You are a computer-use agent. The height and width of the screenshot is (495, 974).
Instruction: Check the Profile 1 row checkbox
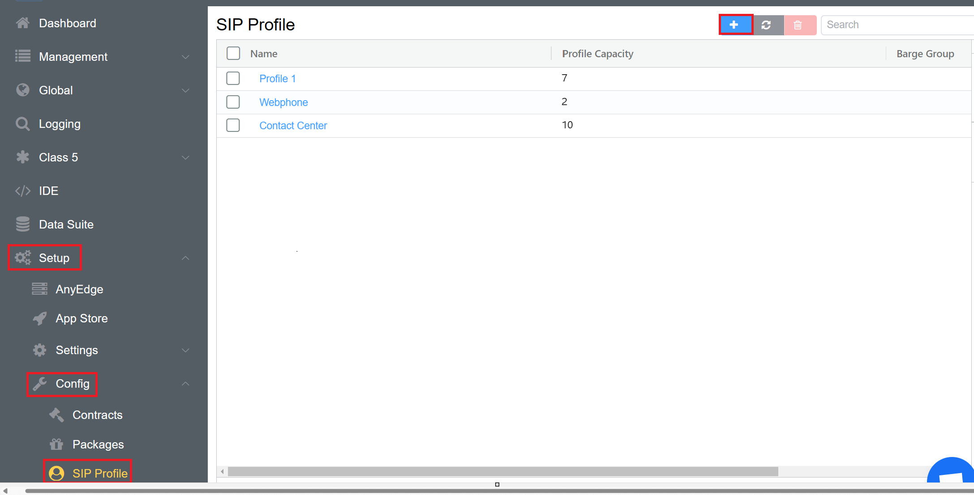click(233, 78)
